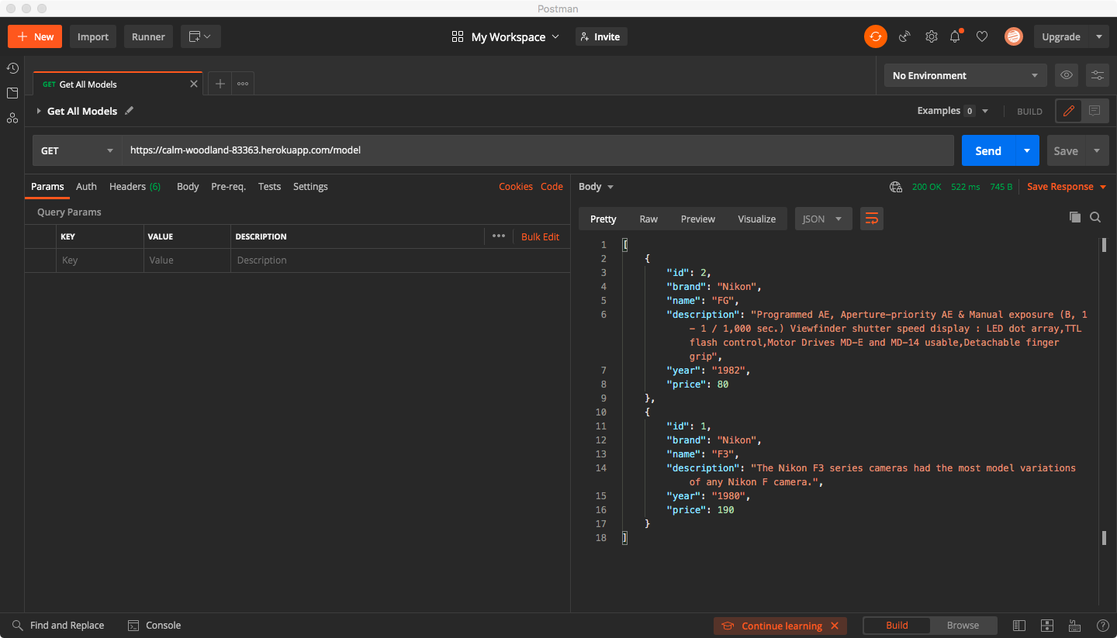Open the GET method dropdown
This screenshot has width=1117, height=638.
click(78, 150)
